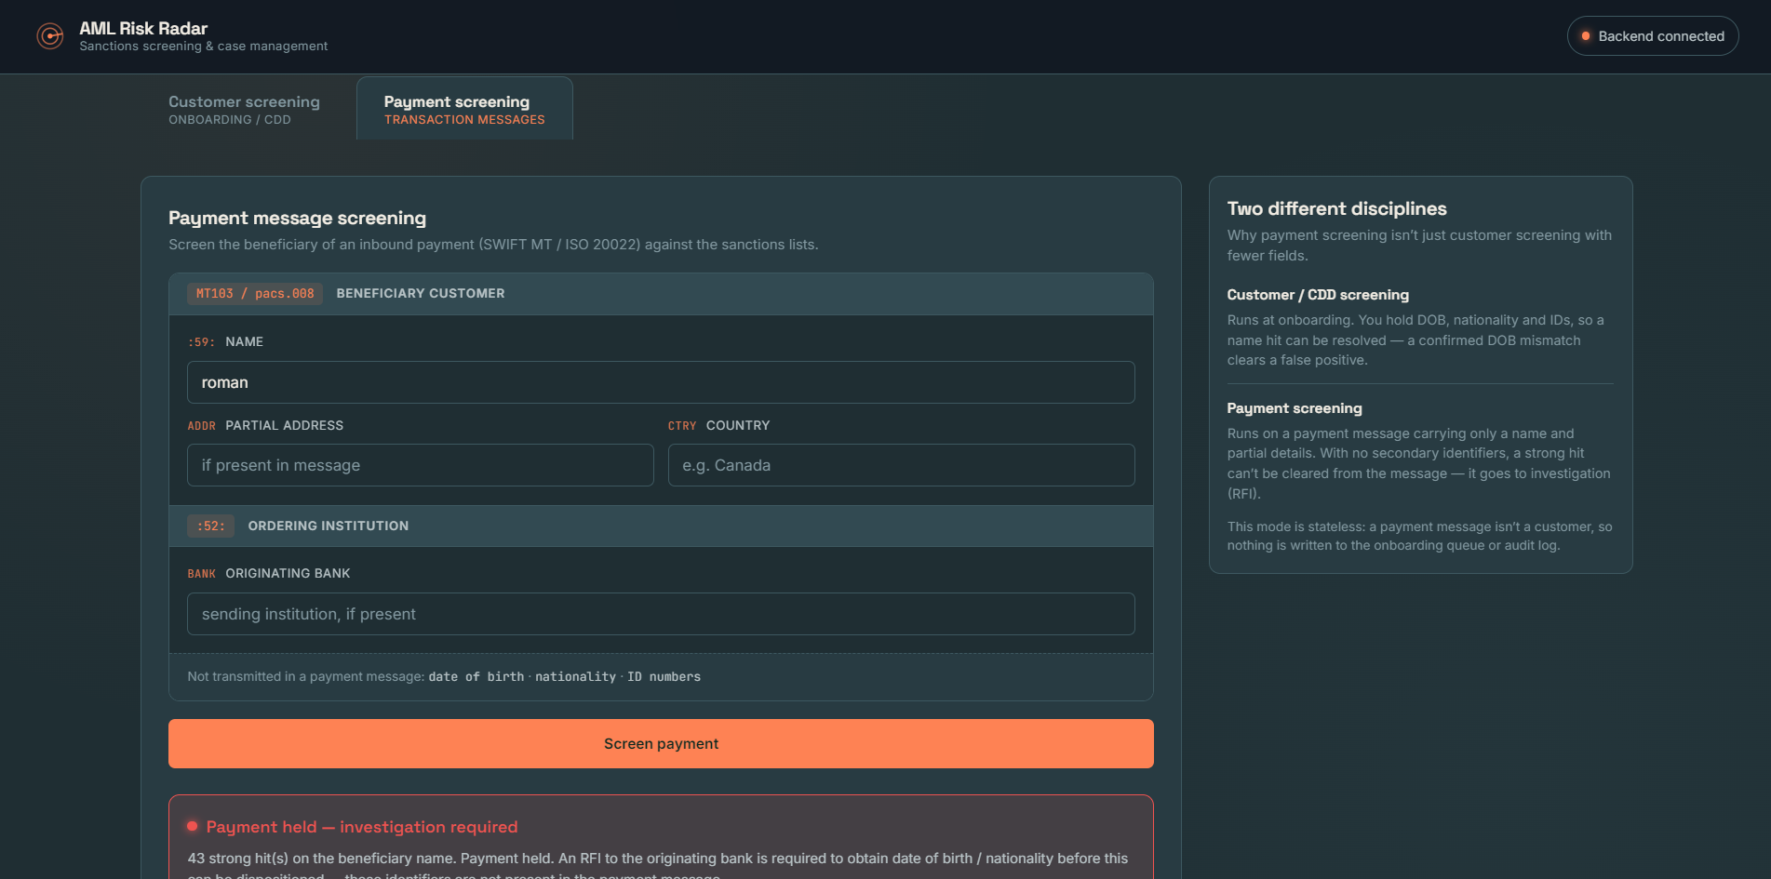
Task: Click the Two different disciplines heading
Action: pyautogui.click(x=1336, y=208)
